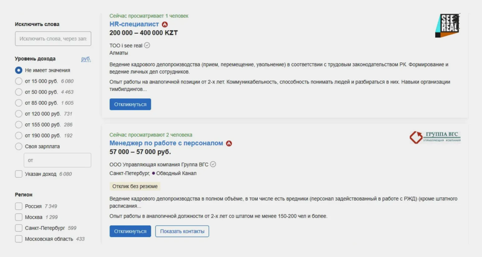Click the verified checkmark next to ТОО i see real

147,45
